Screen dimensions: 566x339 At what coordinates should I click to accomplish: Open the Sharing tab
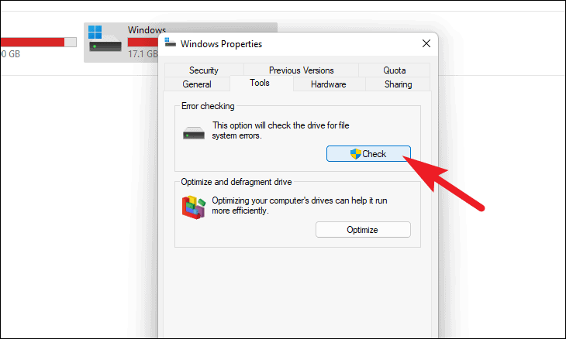pyautogui.click(x=399, y=84)
